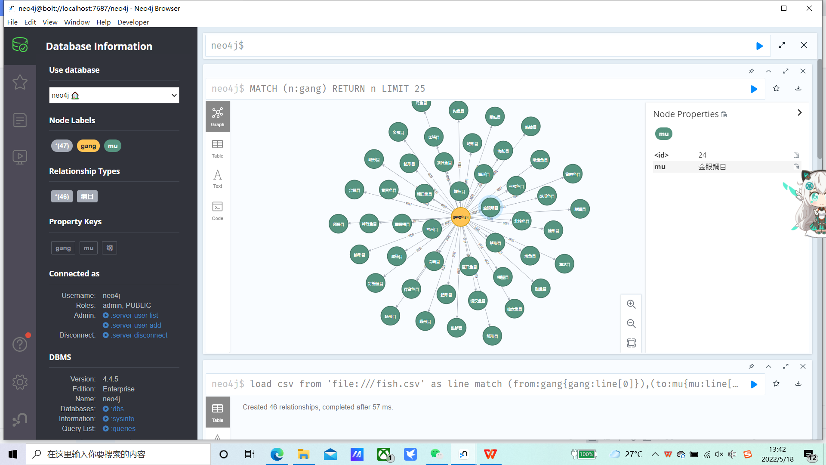Image resolution: width=826 pixels, height=465 pixels.
Task: Switch to Table view of results
Action: [x=217, y=149]
